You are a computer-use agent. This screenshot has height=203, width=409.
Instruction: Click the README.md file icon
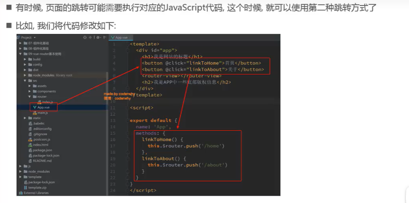pos(30,161)
